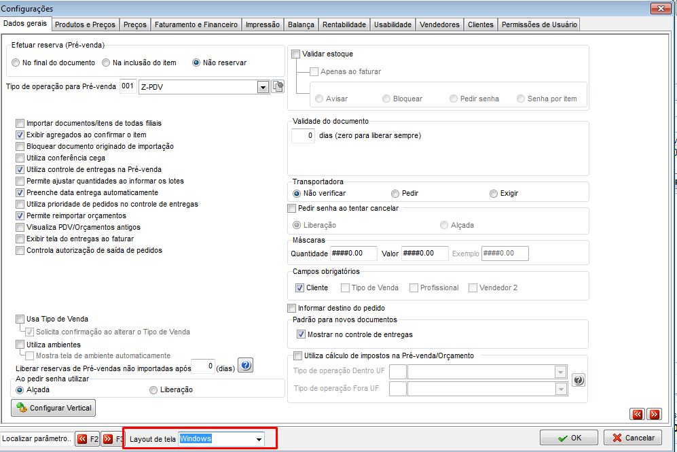This screenshot has height=452, width=677.
Task: Toggle Mostrar no controle de entregas
Action: click(x=301, y=335)
